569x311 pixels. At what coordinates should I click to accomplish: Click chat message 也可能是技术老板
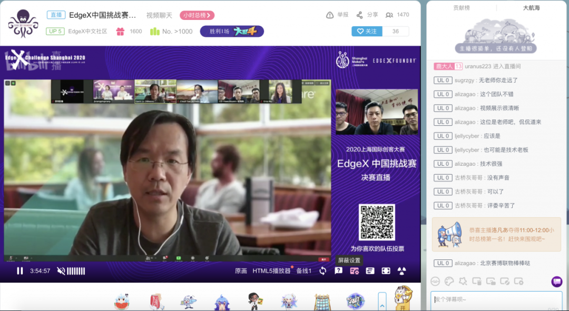pyautogui.click(x=506, y=149)
